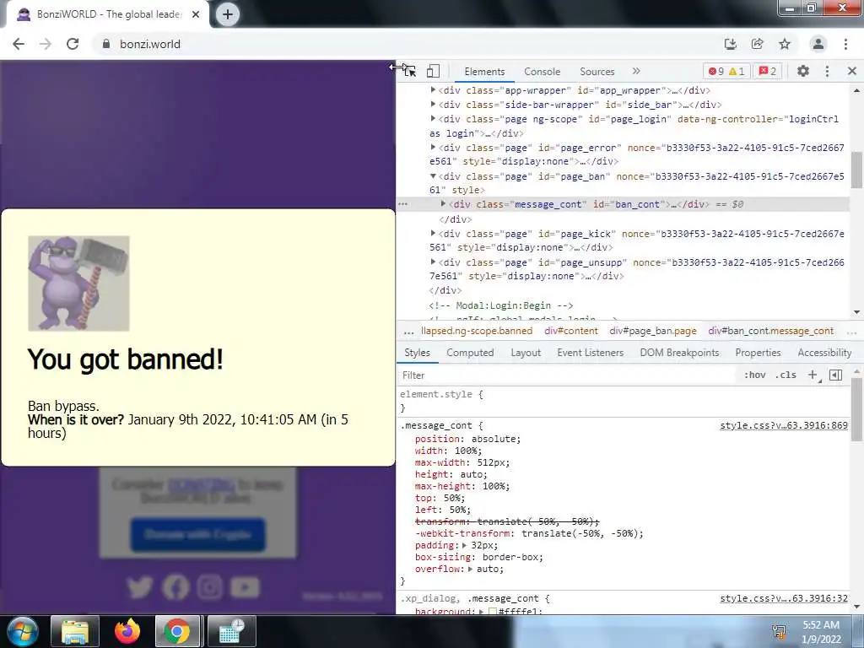Switch to the Elements tab
This screenshot has width=864, height=648.
[484, 72]
